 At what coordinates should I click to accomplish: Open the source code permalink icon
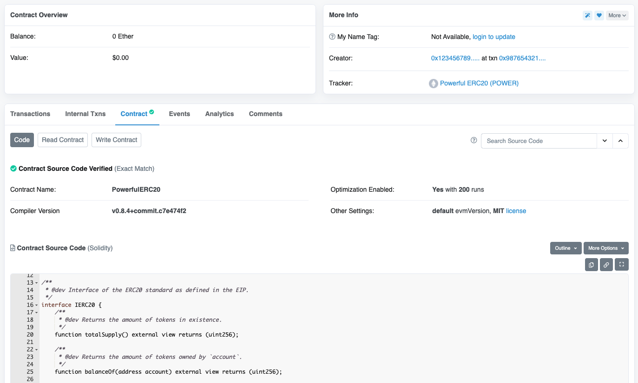pos(606,264)
